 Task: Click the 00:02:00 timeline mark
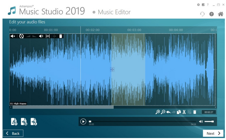pyautogui.click(x=93, y=30)
